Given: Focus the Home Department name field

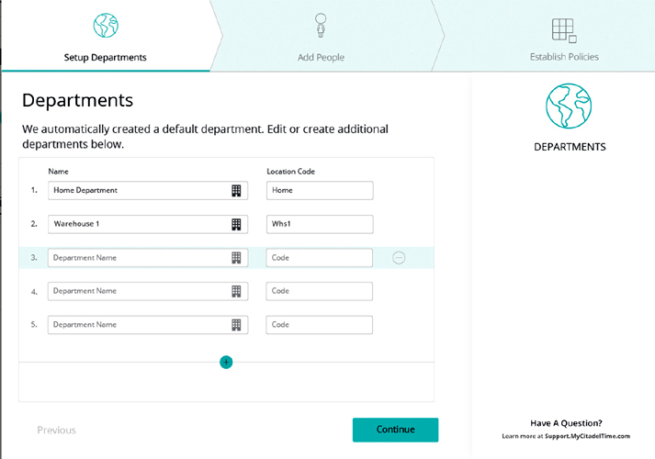Looking at the screenshot, I should [148, 191].
